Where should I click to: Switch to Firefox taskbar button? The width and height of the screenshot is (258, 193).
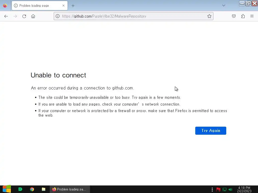(70, 189)
